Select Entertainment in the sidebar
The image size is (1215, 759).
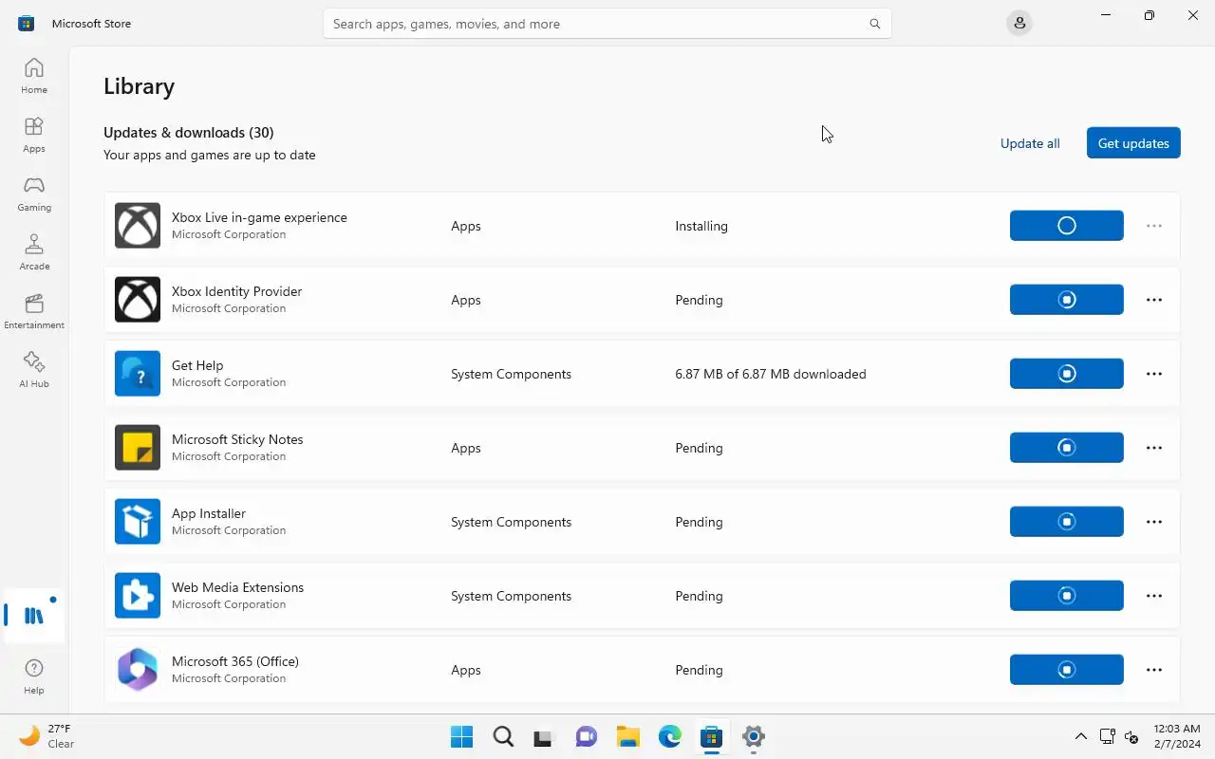coord(34,311)
